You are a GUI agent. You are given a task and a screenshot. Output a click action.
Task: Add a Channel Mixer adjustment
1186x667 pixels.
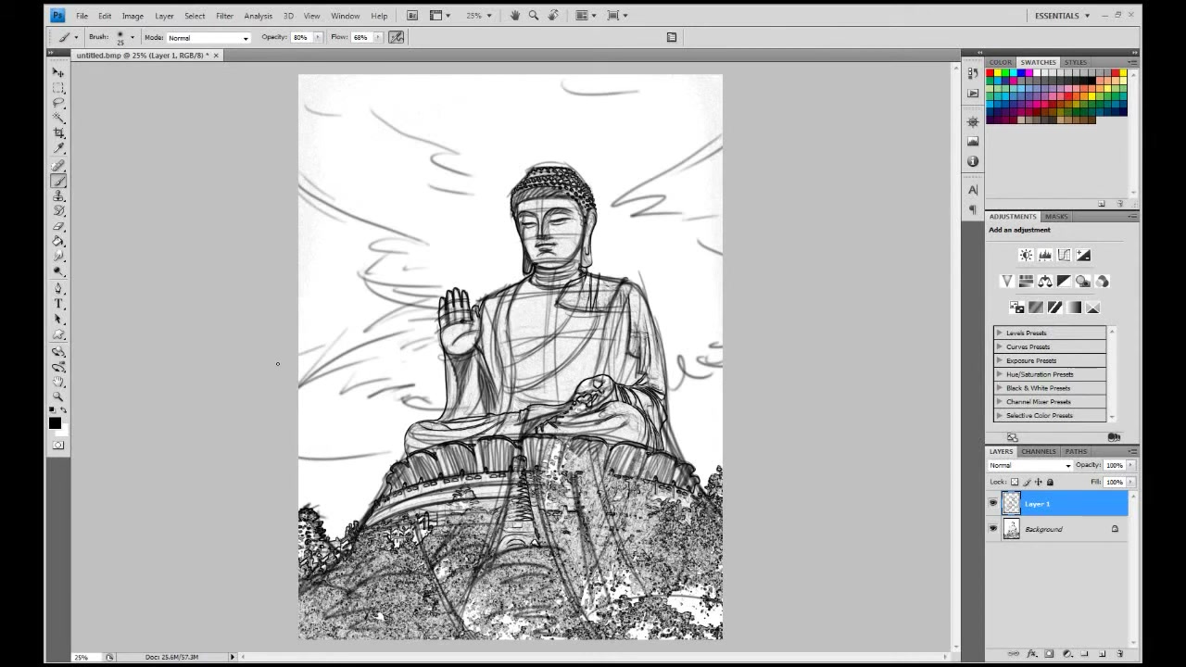pyautogui.click(x=1103, y=281)
